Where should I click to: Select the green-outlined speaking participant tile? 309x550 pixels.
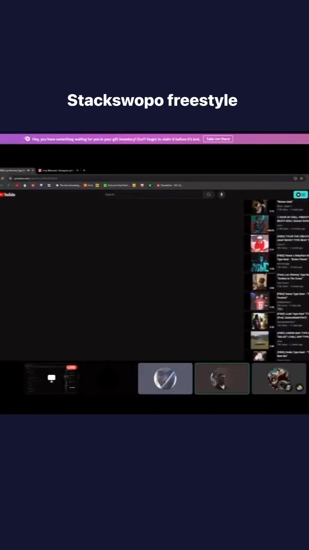coord(222,379)
